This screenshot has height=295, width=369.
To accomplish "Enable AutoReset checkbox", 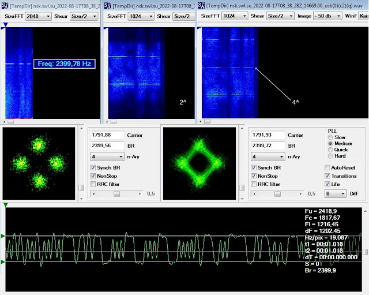I will point(327,168).
